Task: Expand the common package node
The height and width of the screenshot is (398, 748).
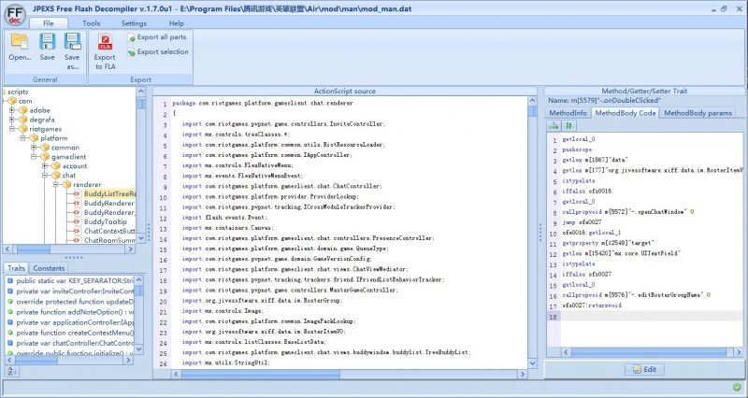Action: (34, 148)
